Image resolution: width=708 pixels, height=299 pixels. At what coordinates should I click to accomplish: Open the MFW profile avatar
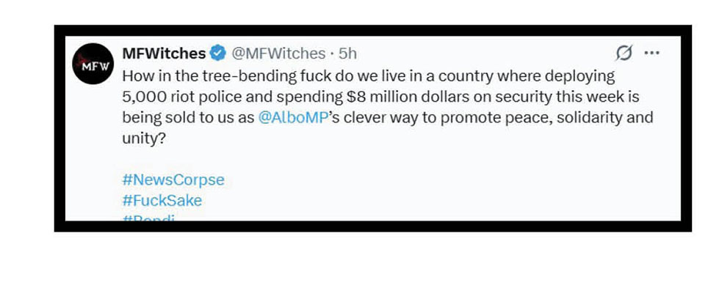pos(93,64)
